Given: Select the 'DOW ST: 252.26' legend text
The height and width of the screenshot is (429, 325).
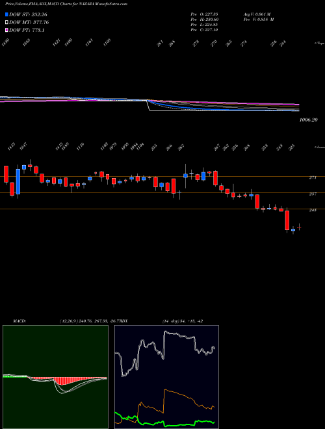Looking at the screenshot, I should tap(28, 15).
